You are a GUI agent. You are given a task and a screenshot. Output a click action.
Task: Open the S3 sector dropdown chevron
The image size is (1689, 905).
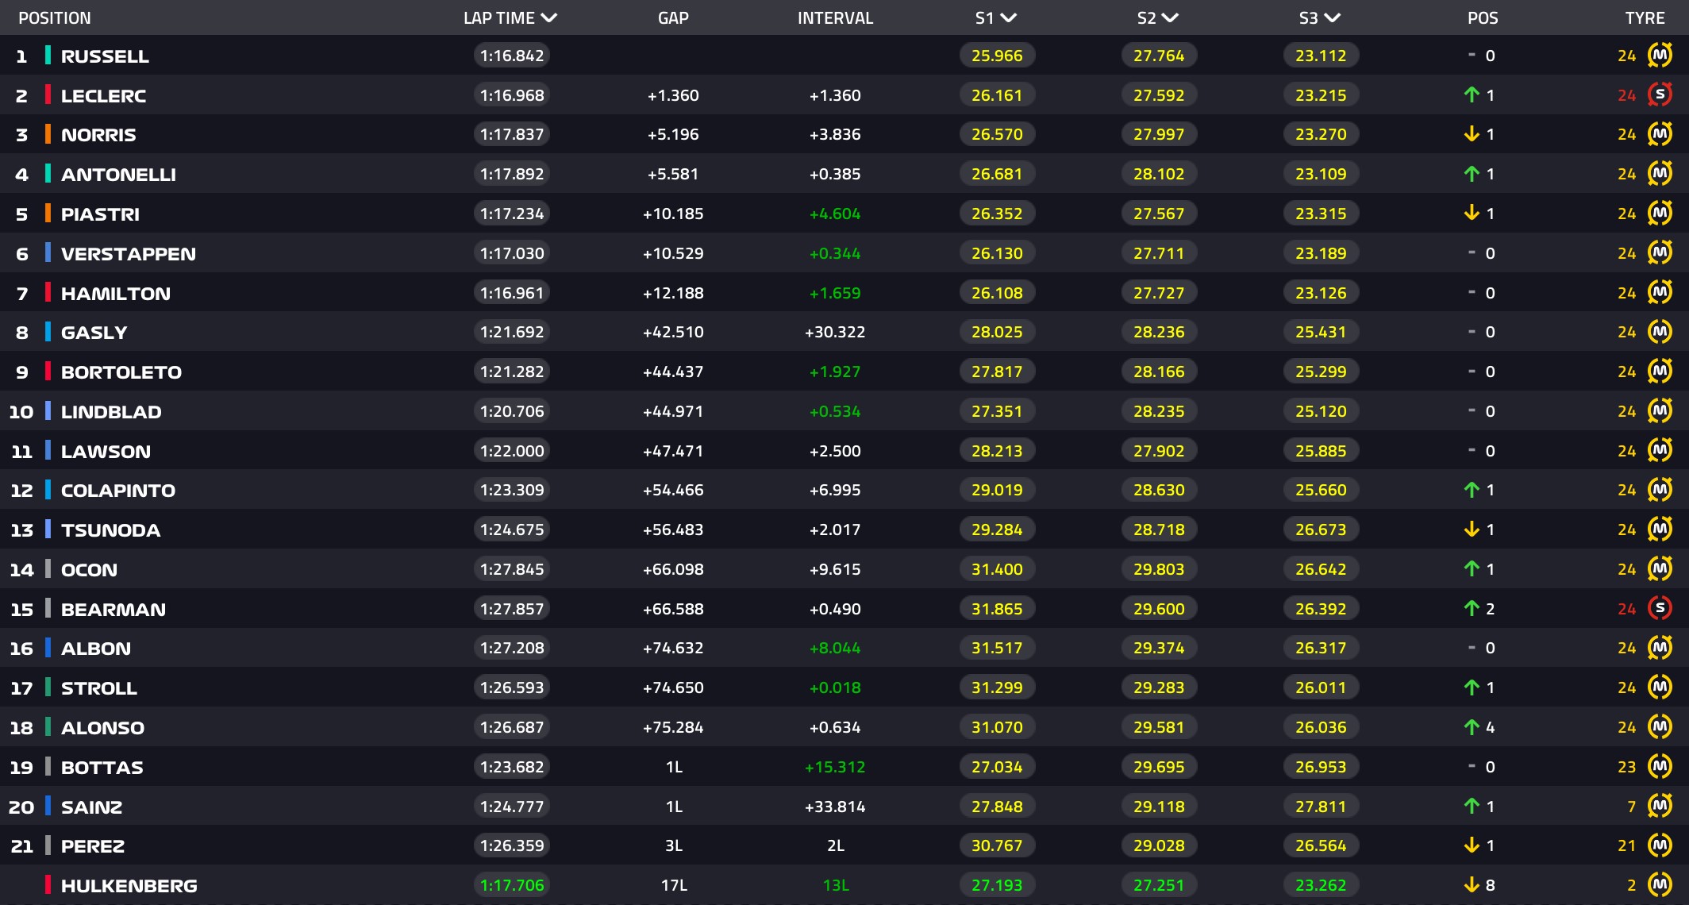[1333, 17]
